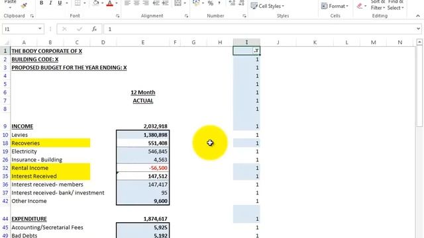Open Clipboard dialog launcher
Screen dimensions: 424x238
[32, 16]
